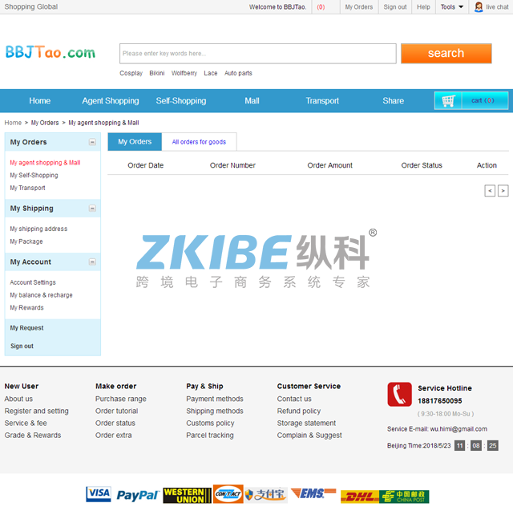Click My Orders link in top bar

(x=359, y=7)
